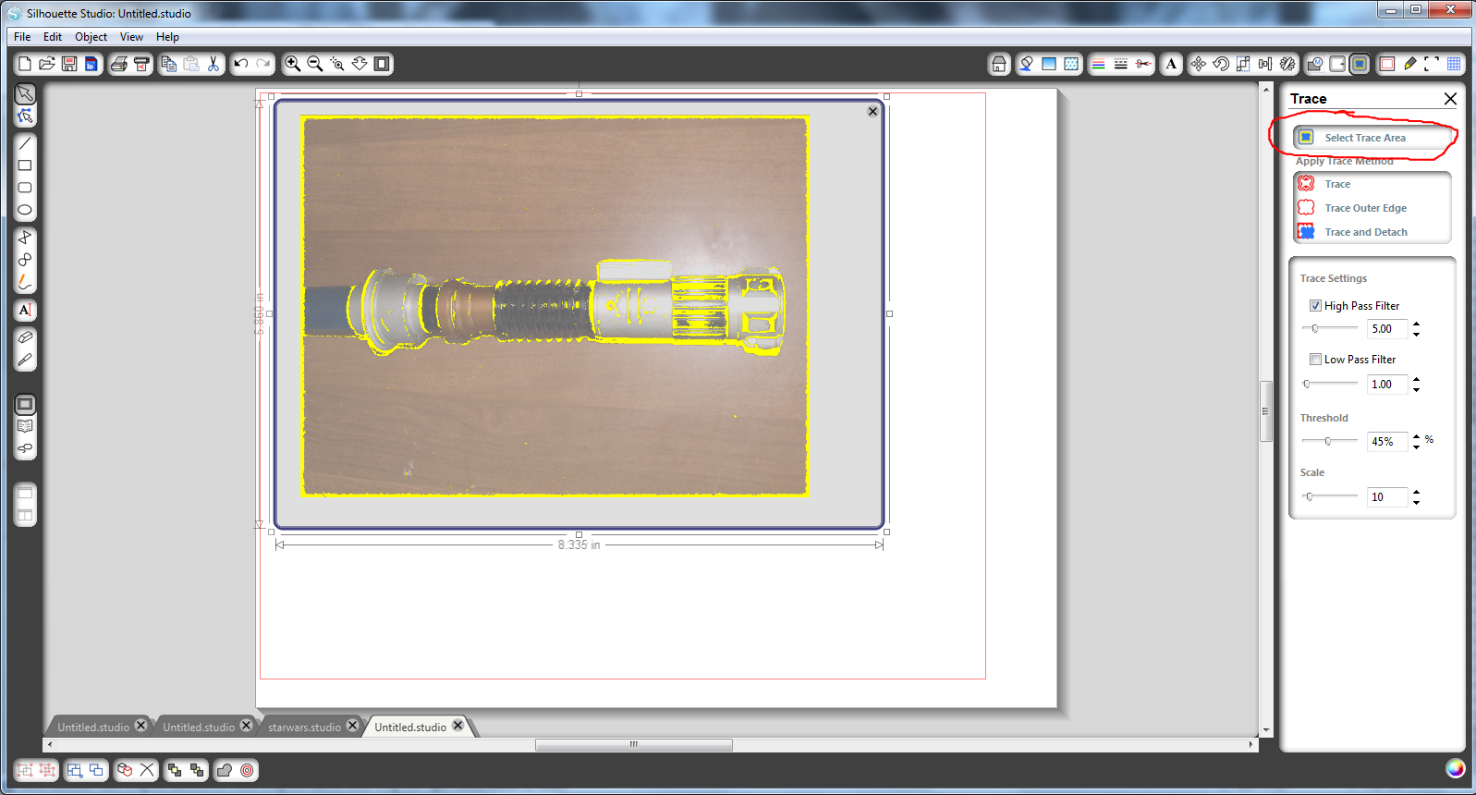This screenshot has width=1476, height=795.
Task: Open the Fill Pattern panel
Action: point(1070,64)
